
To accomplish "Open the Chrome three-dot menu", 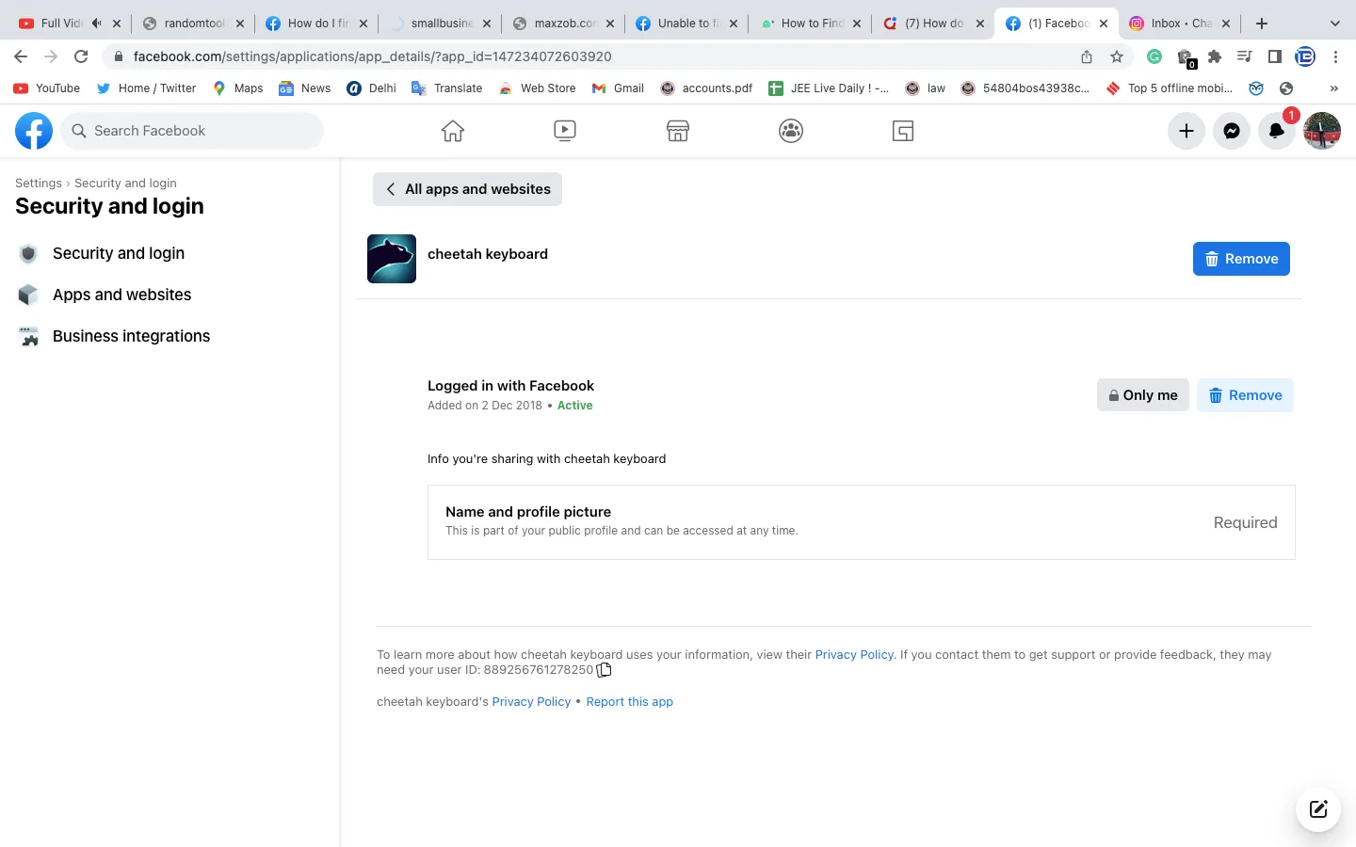I will coord(1335,56).
